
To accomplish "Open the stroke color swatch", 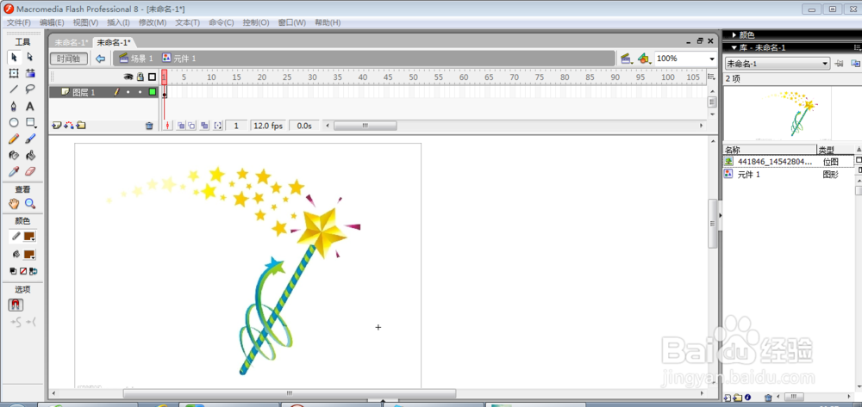I will 29,237.
